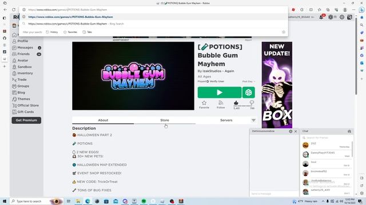Click the Roblox extension icon at header right
Viewport: 366px width, 205px height.
349,17
